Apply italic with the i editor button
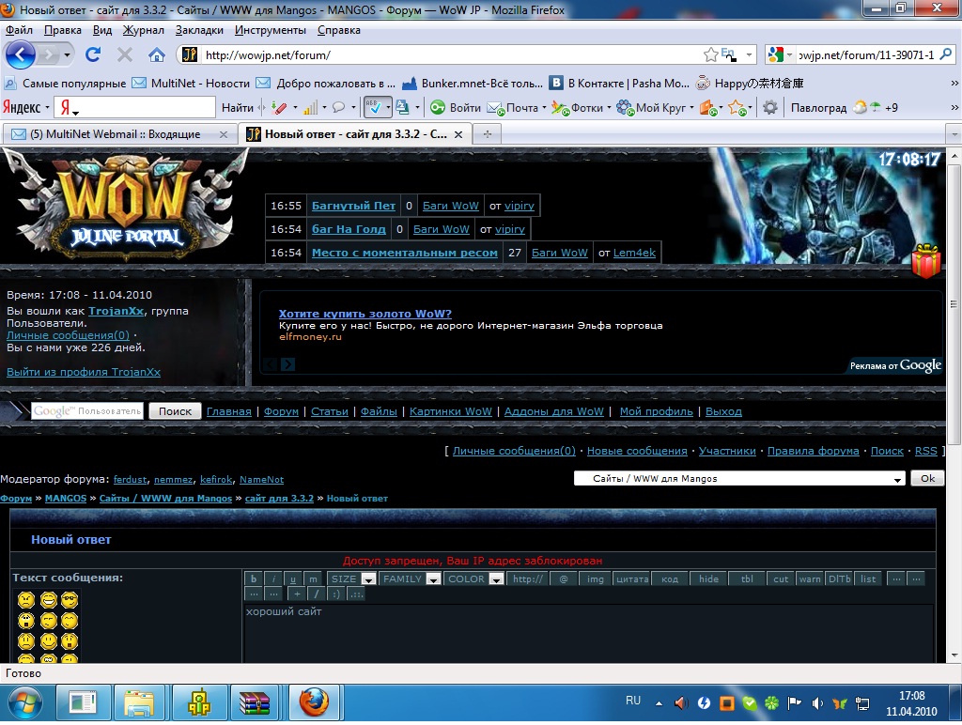 coord(273,578)
